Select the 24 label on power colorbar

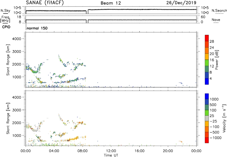point(212,48)
